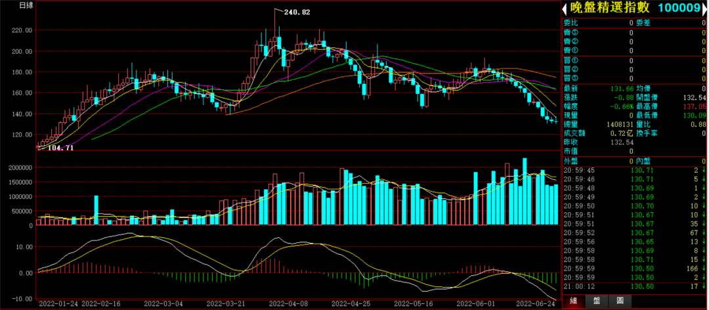Viewport: 709px width, 310px height.
Task: Select the 20:59:46 trade row
Action: [x=634, y=179]
